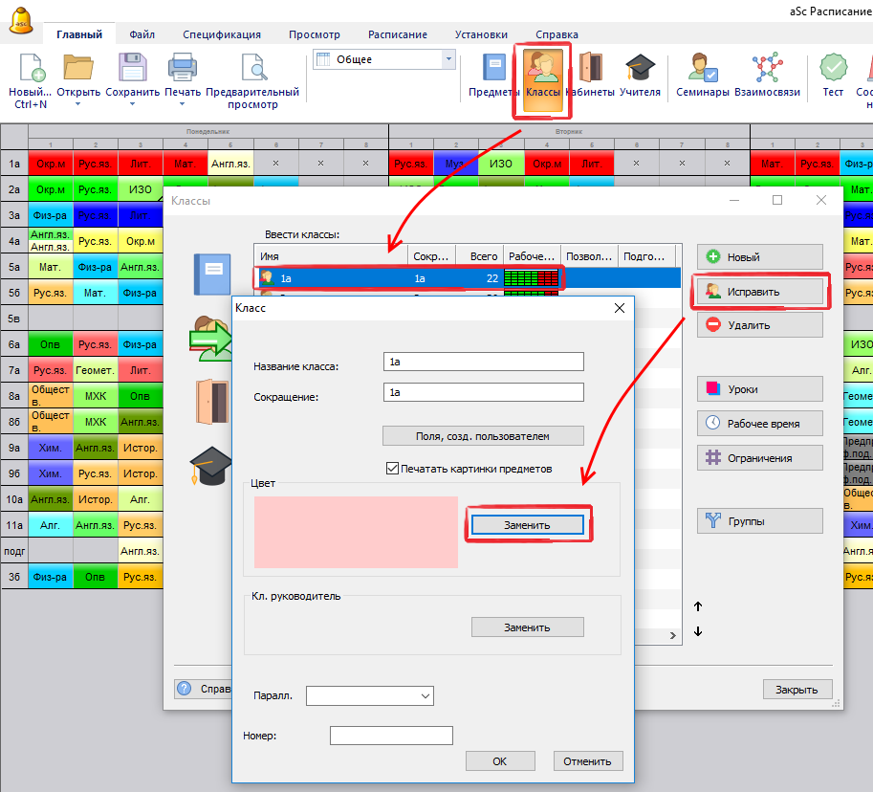This screenshot has height=792, width=873.
Task: Expand the Сохранить dropdown arrow
Action: pyautogui.click(x=133, y=104)
